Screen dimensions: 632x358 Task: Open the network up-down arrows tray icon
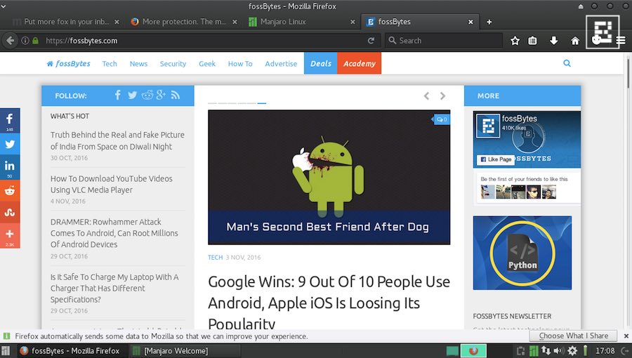coord(546,351)
